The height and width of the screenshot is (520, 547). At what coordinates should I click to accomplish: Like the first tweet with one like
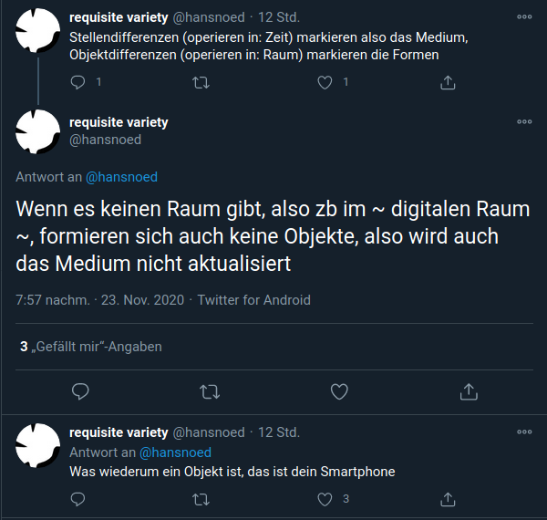click(325, 83)
